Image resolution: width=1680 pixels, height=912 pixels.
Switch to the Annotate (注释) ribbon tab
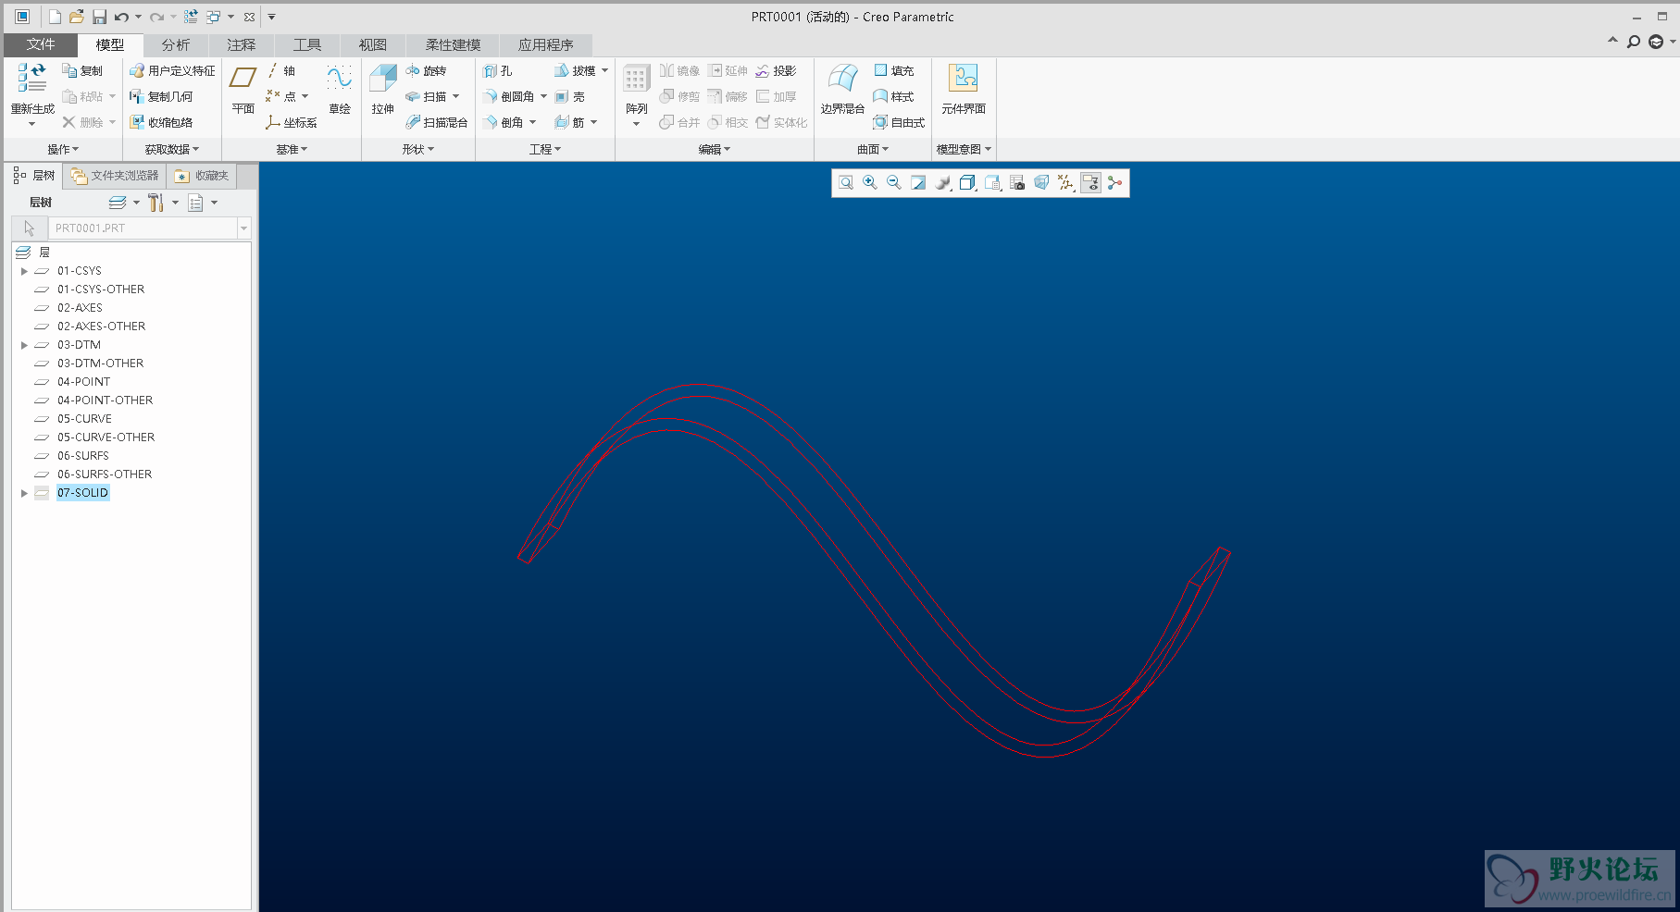point(241,44)
